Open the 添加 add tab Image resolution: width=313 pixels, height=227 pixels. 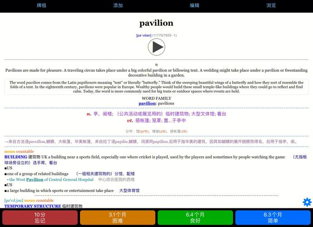click(x=118, y=5)
